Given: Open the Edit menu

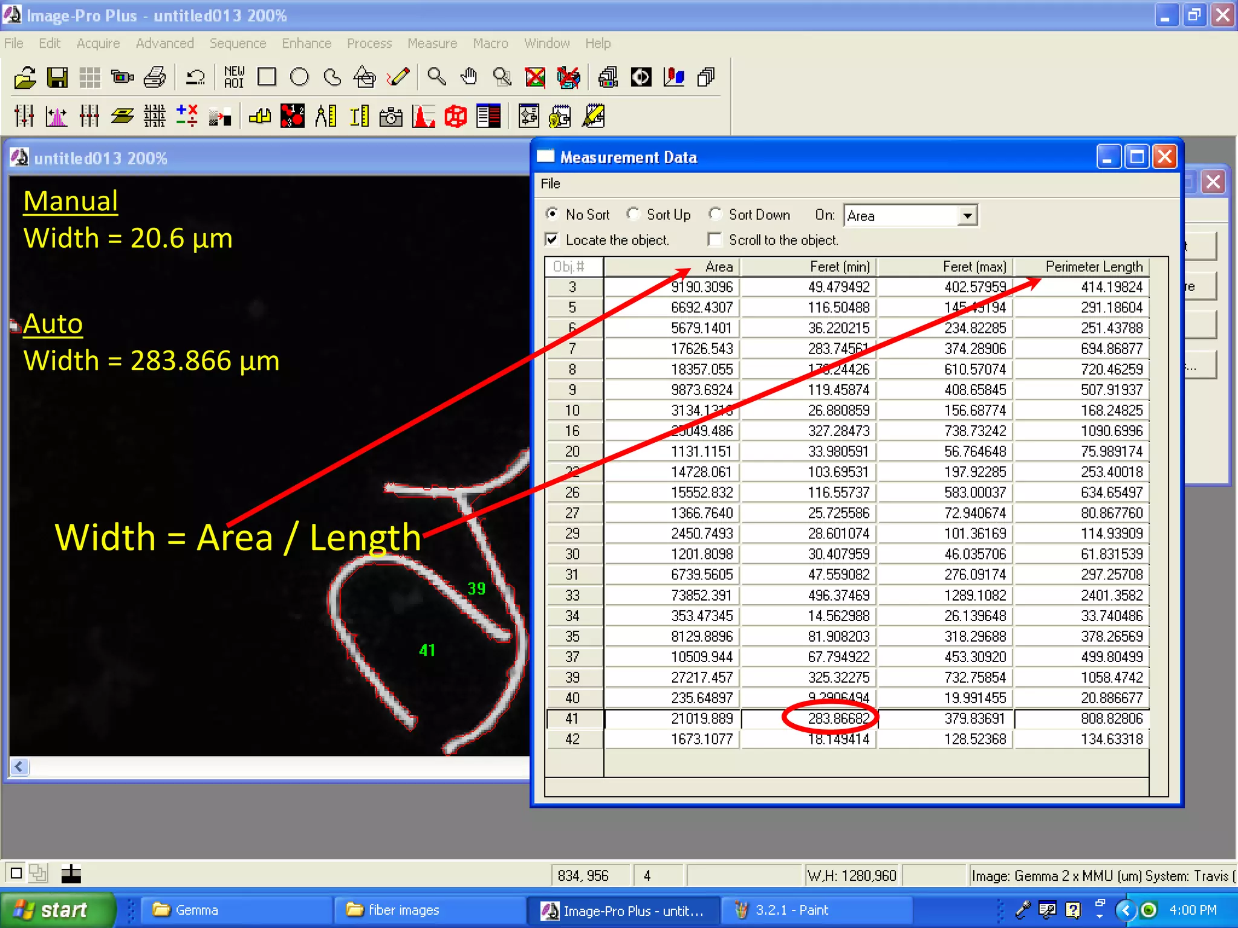Looking at the screenshot, I should pos(50,43).
